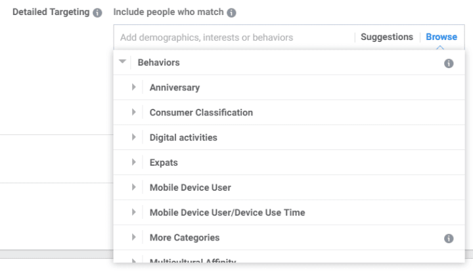
Task: Select the Multicultural Affinity item
Action: click(x=192, y=260)
